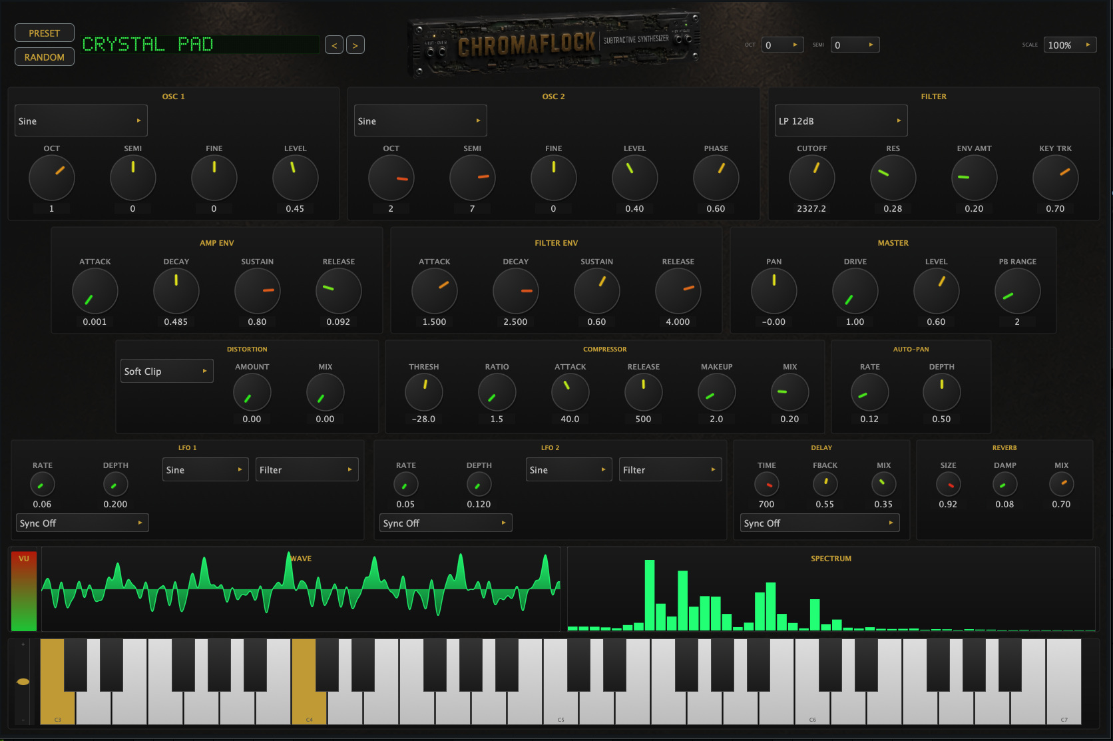
Task: Click the Master PAN knob
Action: tap(774, 291)
